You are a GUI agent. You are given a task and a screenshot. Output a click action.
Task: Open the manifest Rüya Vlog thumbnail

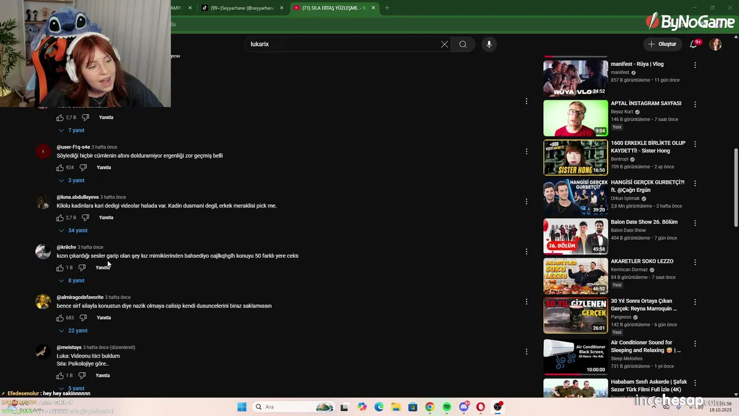point(576,77)
